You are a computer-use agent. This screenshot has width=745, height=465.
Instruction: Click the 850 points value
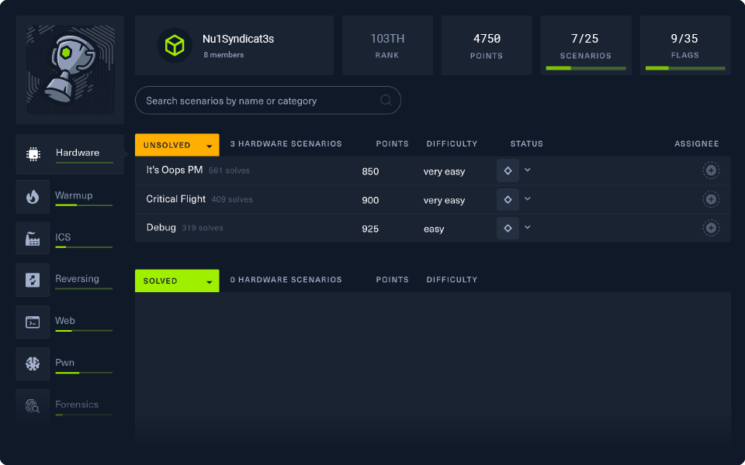click(x=370, y=172)
